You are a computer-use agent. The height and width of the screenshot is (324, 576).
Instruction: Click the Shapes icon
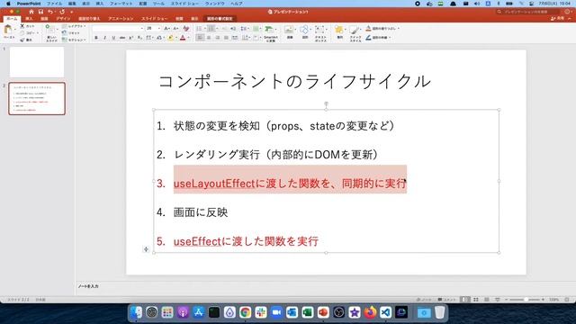coord(304,30)
